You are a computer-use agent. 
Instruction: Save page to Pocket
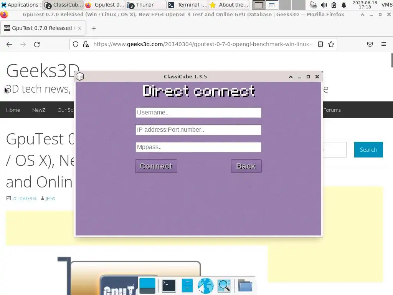point(370,45)
